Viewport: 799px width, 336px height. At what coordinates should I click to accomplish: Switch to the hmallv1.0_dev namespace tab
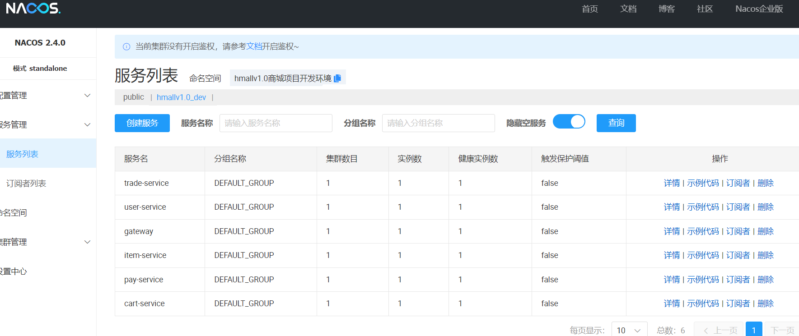pos(181,97)
